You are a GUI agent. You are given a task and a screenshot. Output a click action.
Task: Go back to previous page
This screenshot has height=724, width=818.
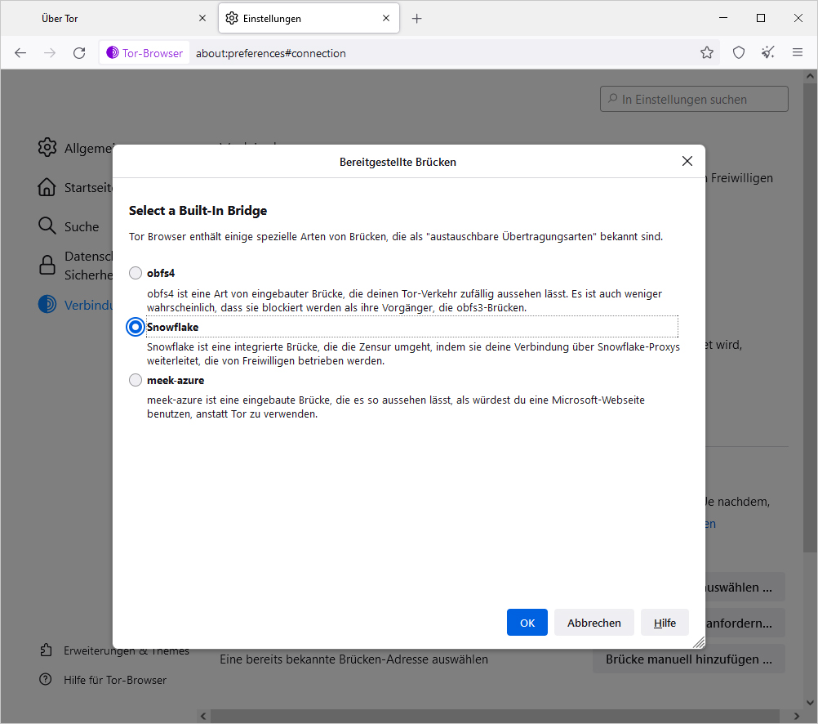point(20,53)
